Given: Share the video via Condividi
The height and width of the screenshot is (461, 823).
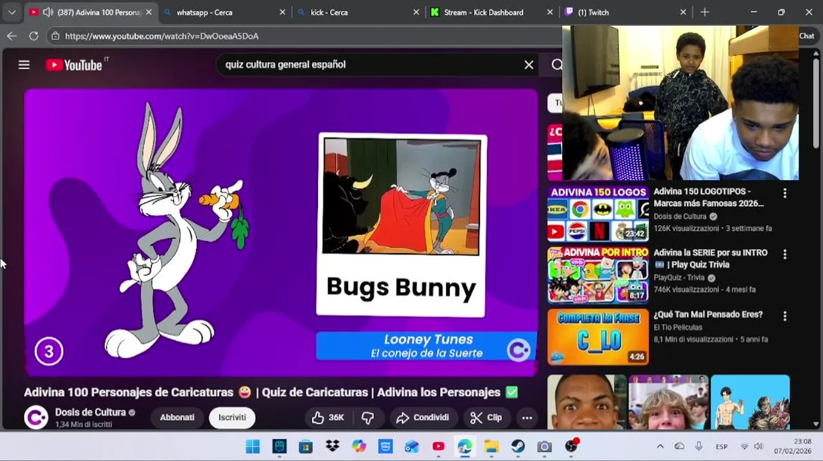Looking at the screenshot, I should [422, 417].
